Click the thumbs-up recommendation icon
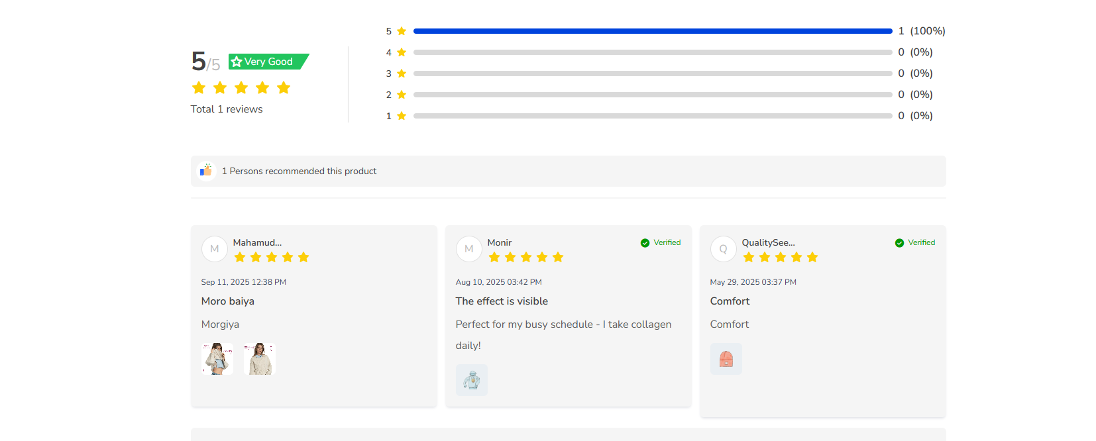Image resolution: width=1096 pixels, height=441 pixels. pos(206,171)
